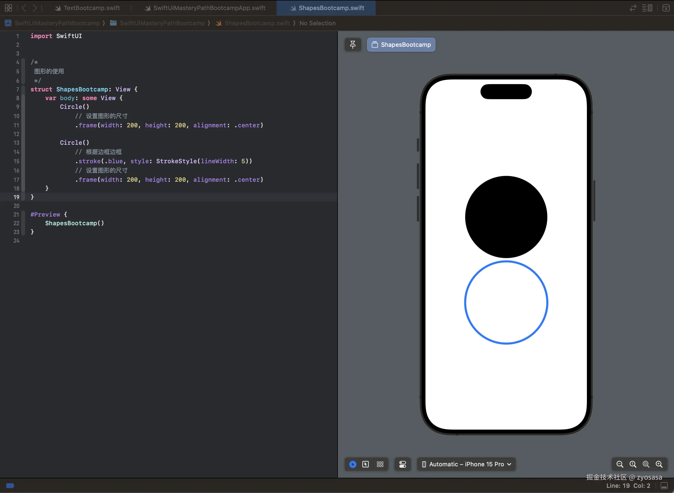Click the preview variants grid icon
Viewport: 674px width, 493px height.
[x=380, y=464]
